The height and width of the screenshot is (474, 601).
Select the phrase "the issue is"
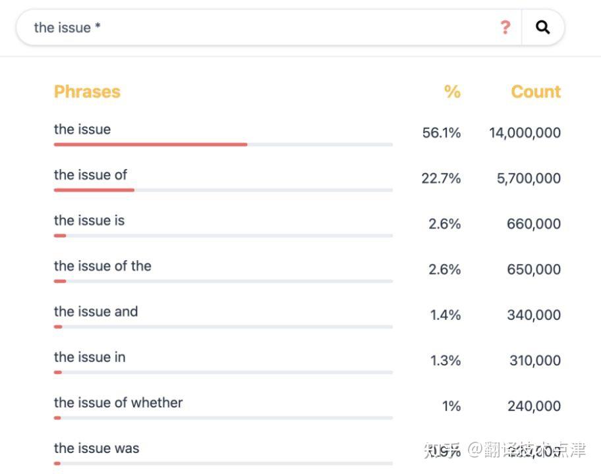coord(89,220)
